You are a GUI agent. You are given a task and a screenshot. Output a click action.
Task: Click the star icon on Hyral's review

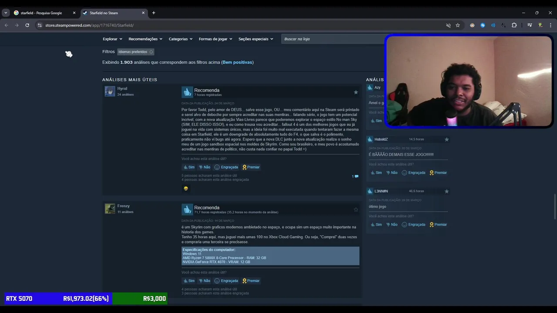point(356,92)
